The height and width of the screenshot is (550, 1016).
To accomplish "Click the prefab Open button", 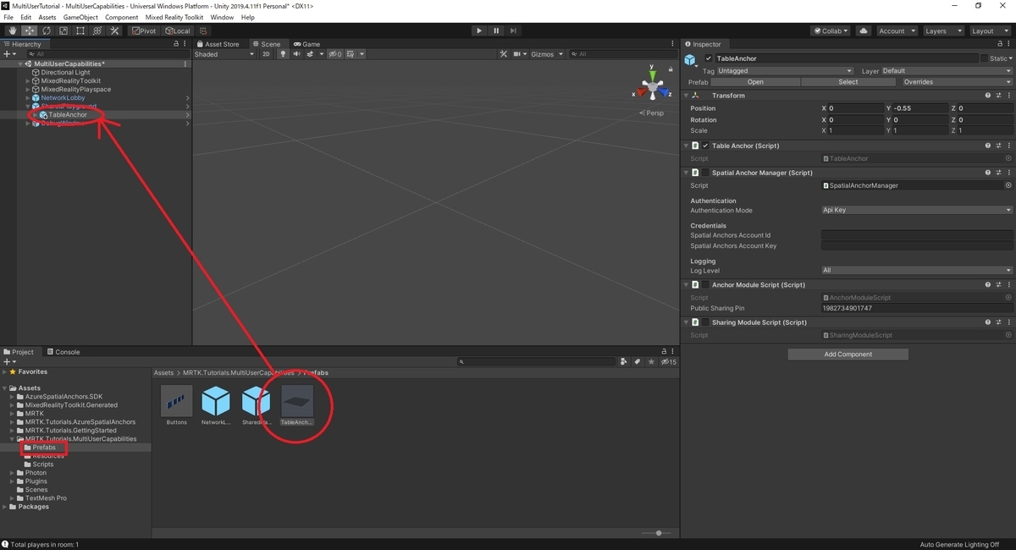I will pos(755,82).
